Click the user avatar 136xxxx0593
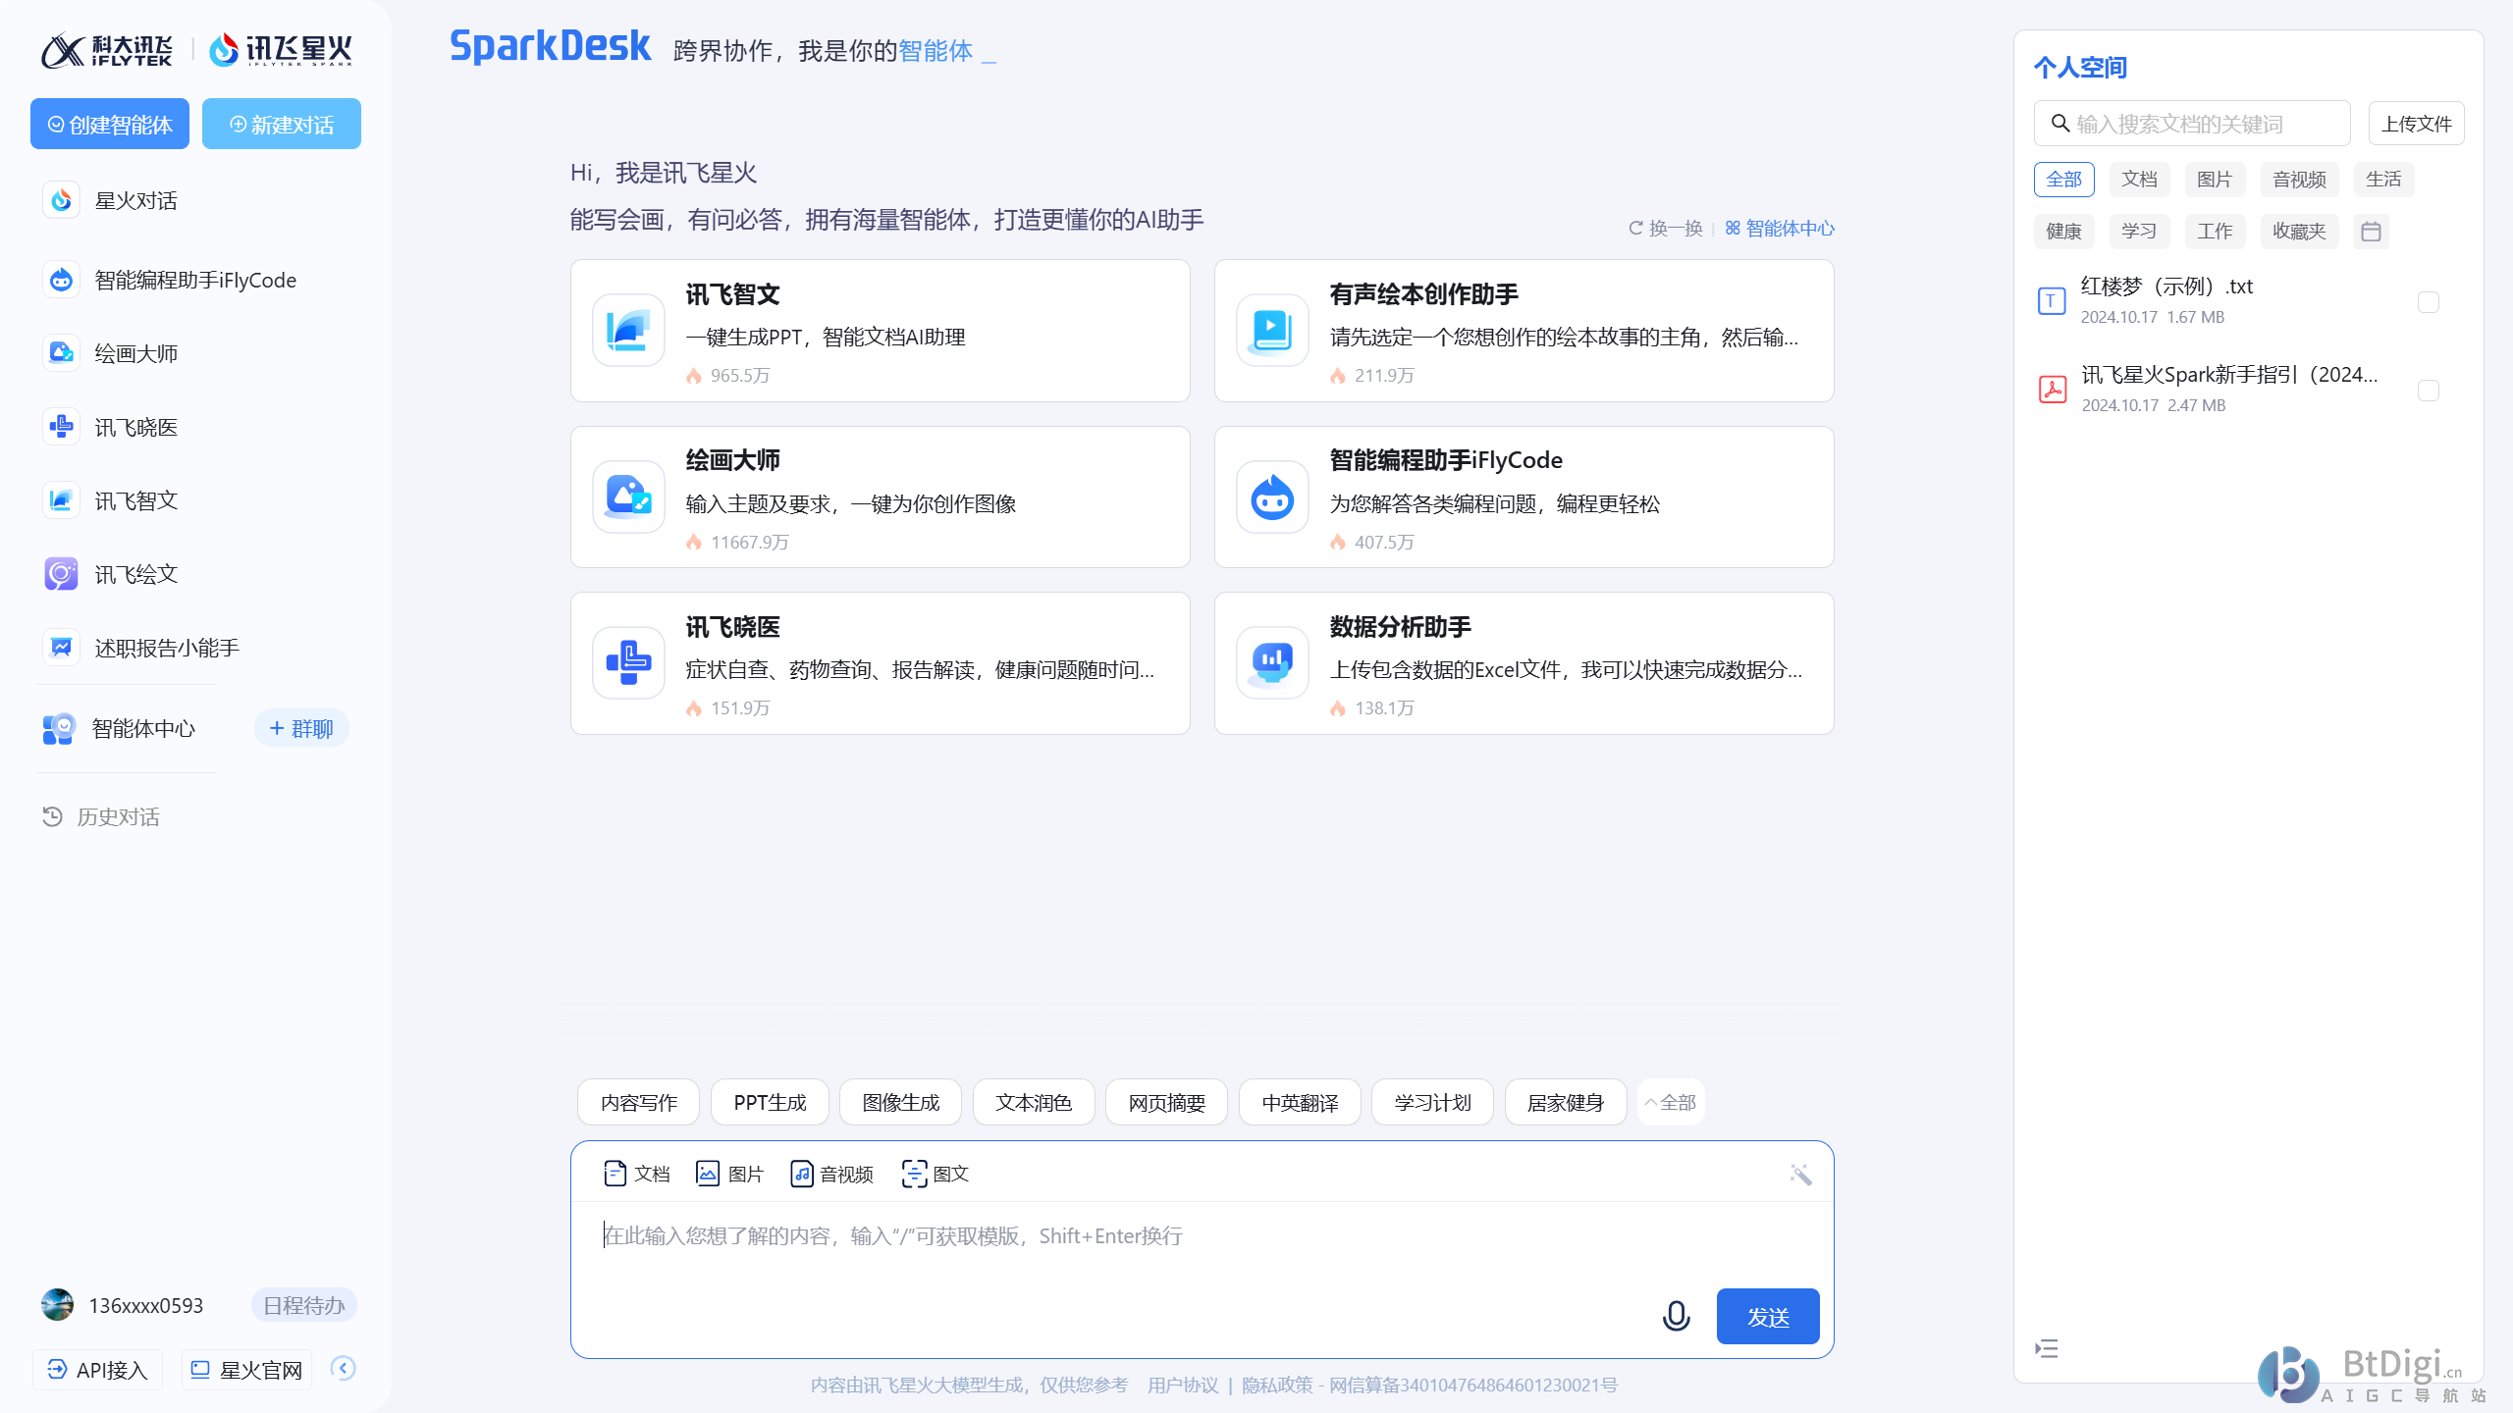 point(57,1305)
